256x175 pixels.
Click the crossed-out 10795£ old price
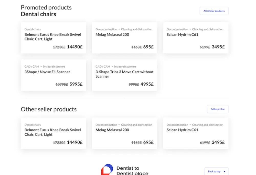click(62, 84)
